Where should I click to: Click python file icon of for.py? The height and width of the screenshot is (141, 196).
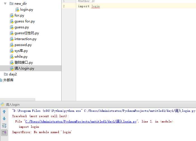tap(12, 15)
